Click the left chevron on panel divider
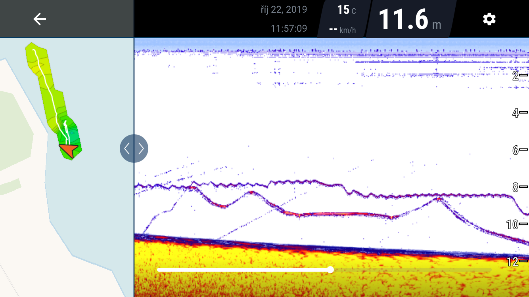 (x=127, y=148)
